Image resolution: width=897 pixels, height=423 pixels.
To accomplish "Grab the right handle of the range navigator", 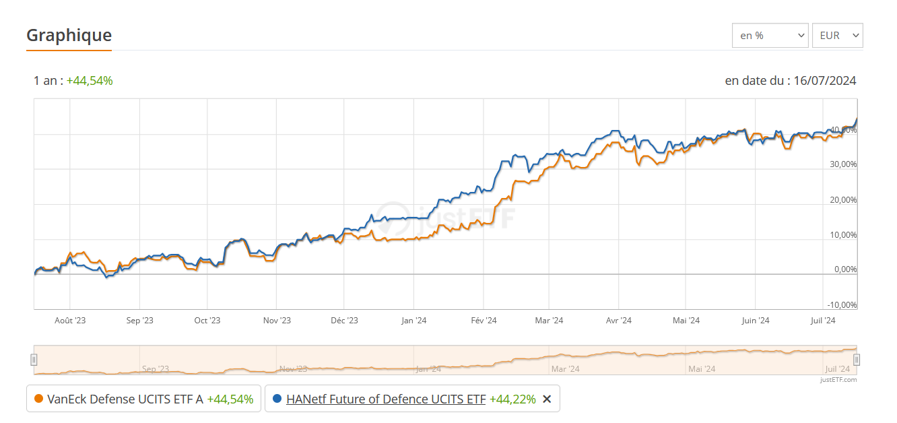I will [x=857, y=360].
